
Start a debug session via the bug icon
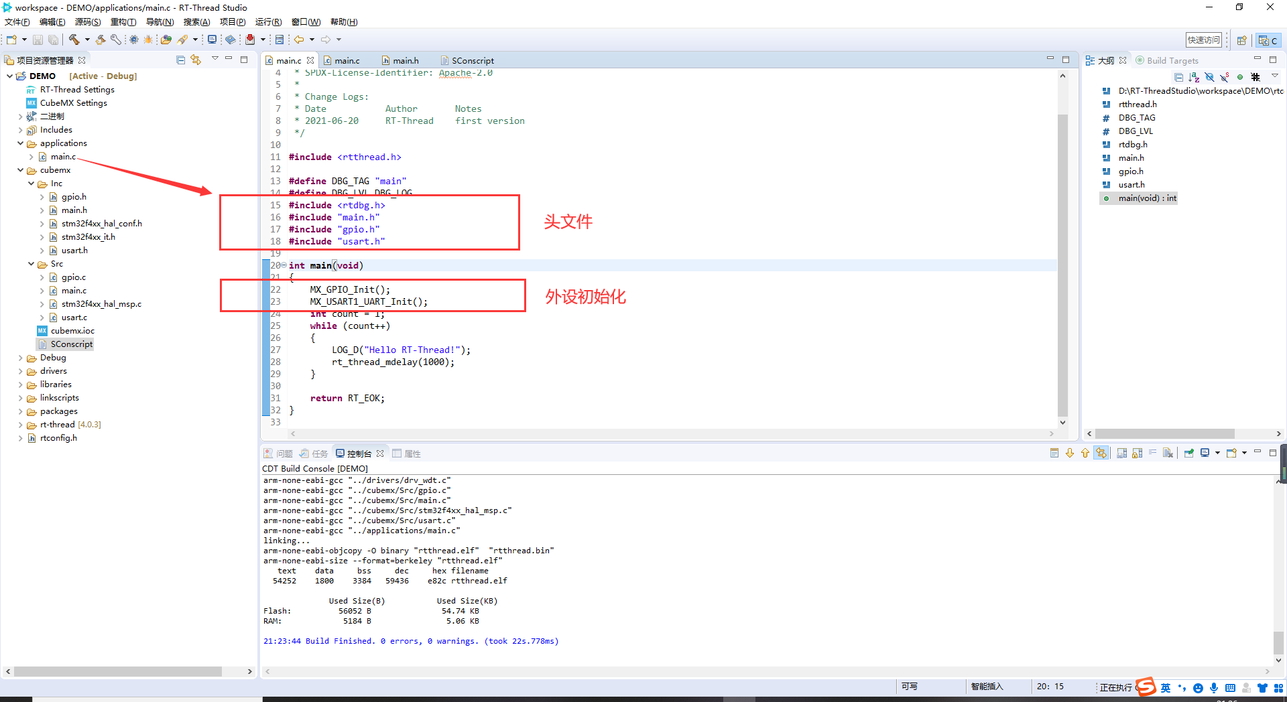[148, 40]
